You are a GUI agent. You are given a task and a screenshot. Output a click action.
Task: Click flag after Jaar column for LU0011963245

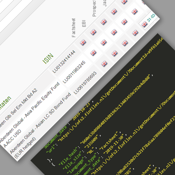coord(134,11)
